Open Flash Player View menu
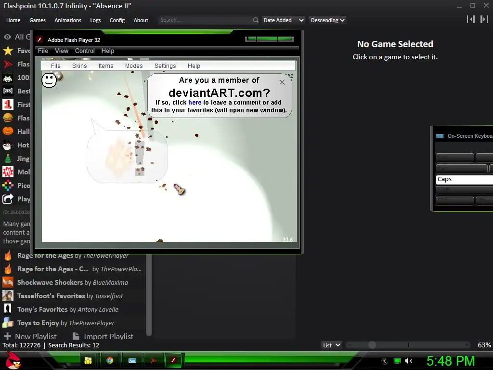The width and height of the screenshot is (493, 370). (61, 51)
